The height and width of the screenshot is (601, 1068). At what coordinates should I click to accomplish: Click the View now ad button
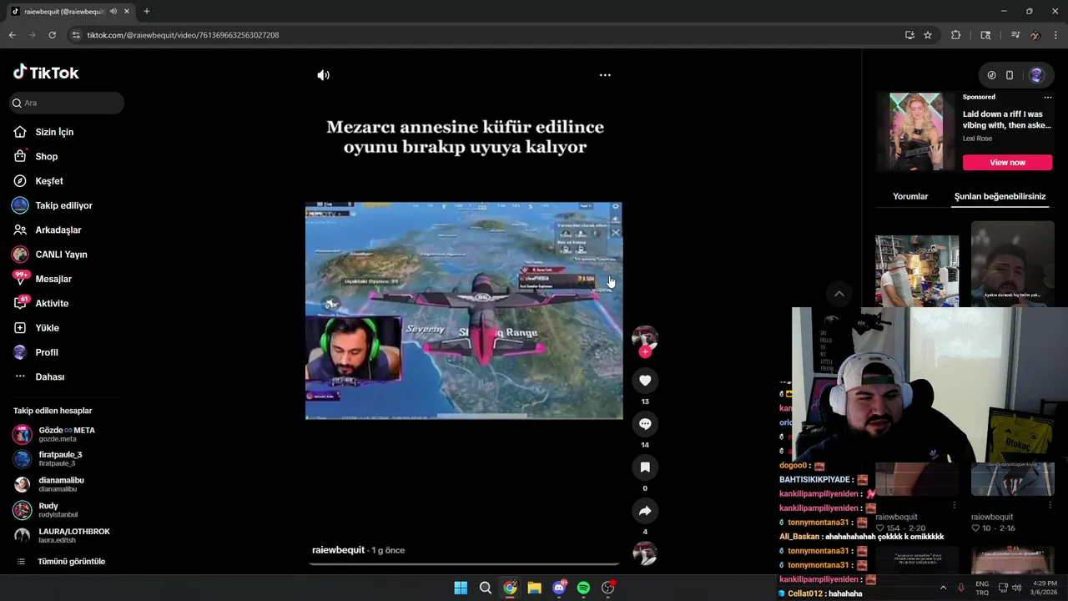(1007, 162)
